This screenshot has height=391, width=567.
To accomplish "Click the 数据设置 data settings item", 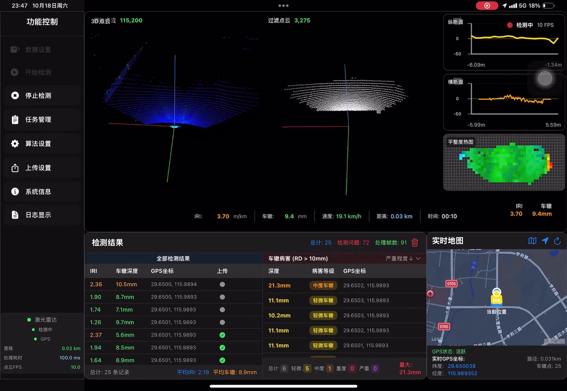I will 42,50.
